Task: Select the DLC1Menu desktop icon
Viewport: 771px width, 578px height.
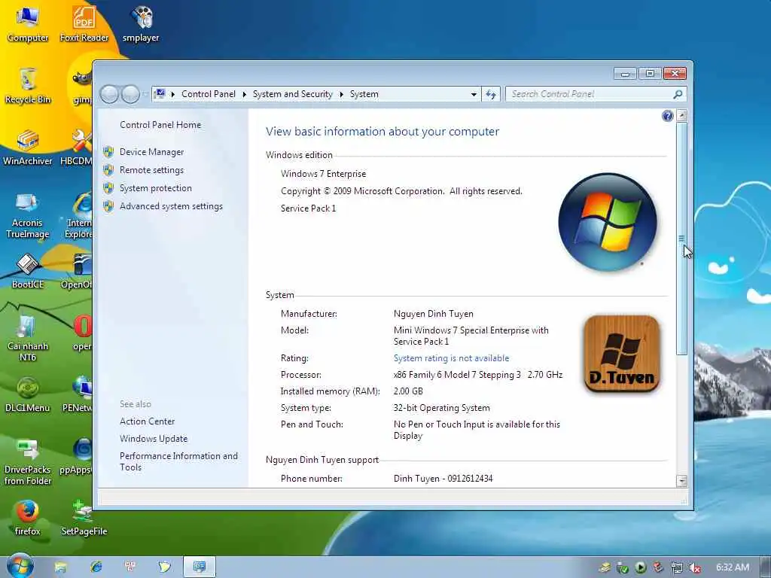Action: 28,394
